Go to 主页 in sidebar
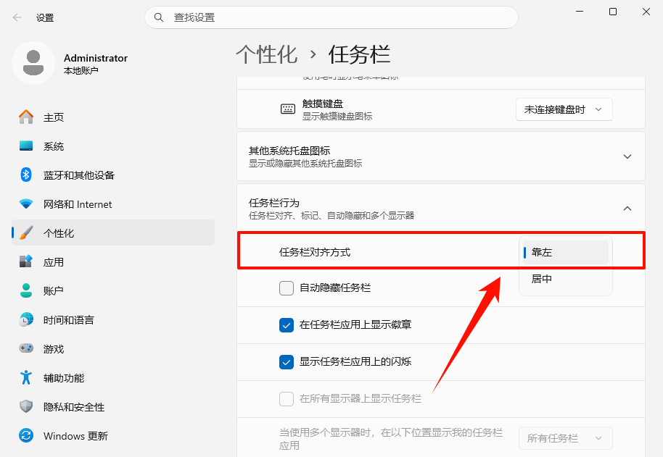Image resolution: width=663 pixels, height=457 pixels. click(x=113, y=117)
